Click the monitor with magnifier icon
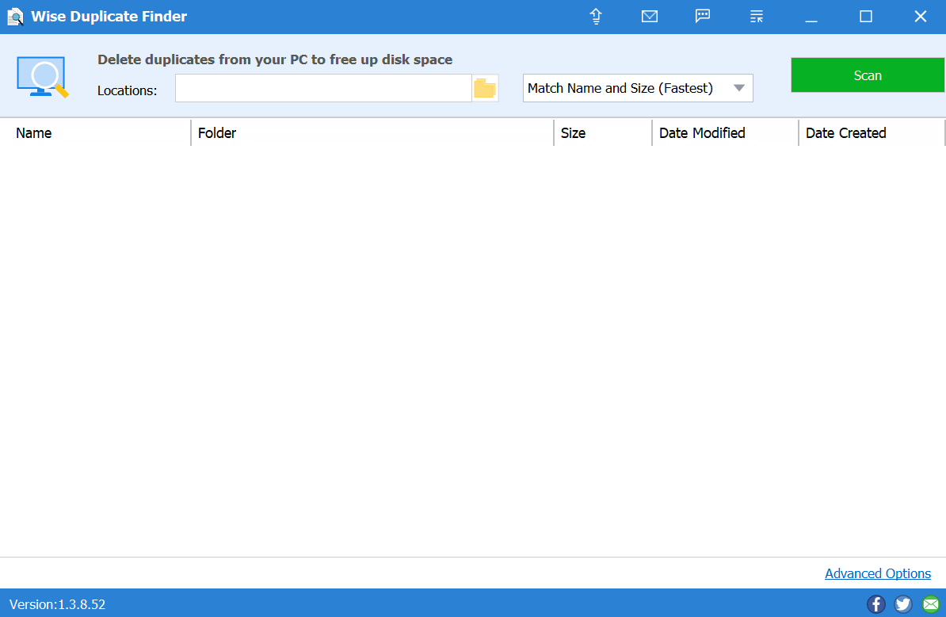946x617 pixels. click(x=42, y=77)
